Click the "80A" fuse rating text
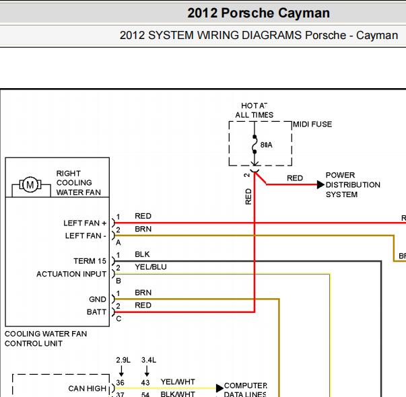The width and height of the screenshot is (406, 397). point(266,145)
